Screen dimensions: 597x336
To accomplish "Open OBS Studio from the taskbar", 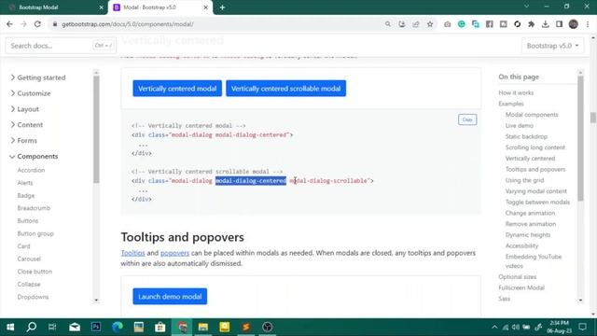I will 268,327.
